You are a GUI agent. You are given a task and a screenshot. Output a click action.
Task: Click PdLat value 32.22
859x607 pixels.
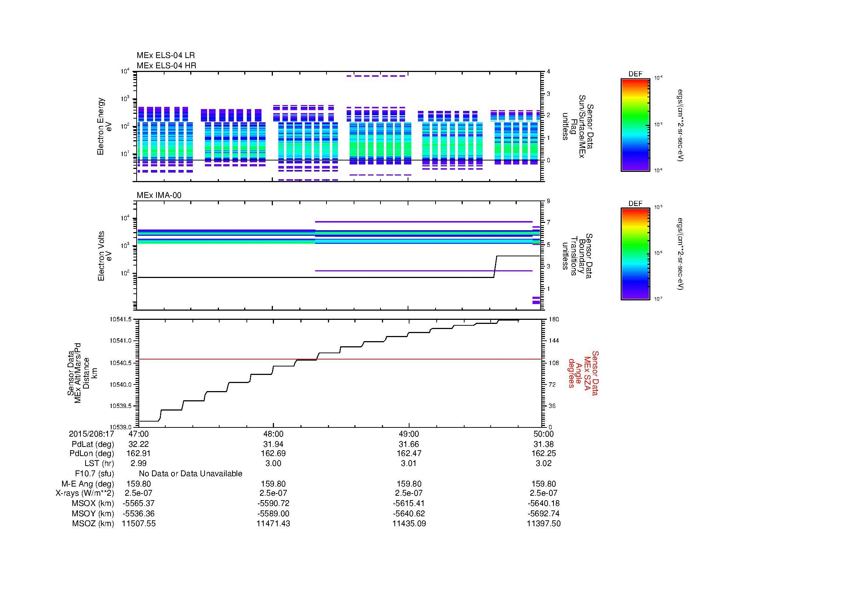coord(138,444)
